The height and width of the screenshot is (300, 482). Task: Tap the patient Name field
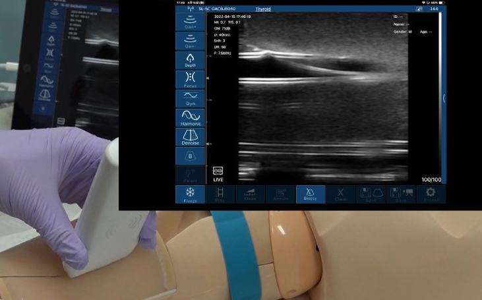(402, 24)
